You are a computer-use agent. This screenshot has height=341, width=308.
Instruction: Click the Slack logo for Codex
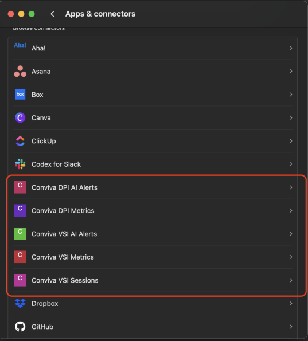[20, 164]
